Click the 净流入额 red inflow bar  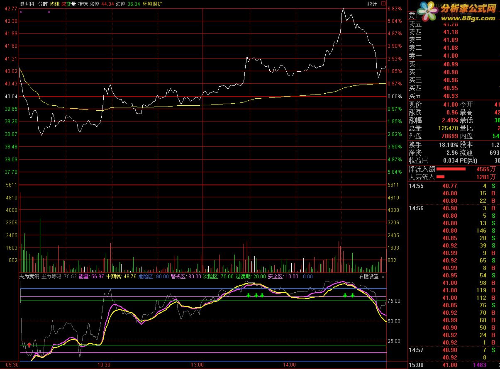pyautogui.click(x=451, y=169)
